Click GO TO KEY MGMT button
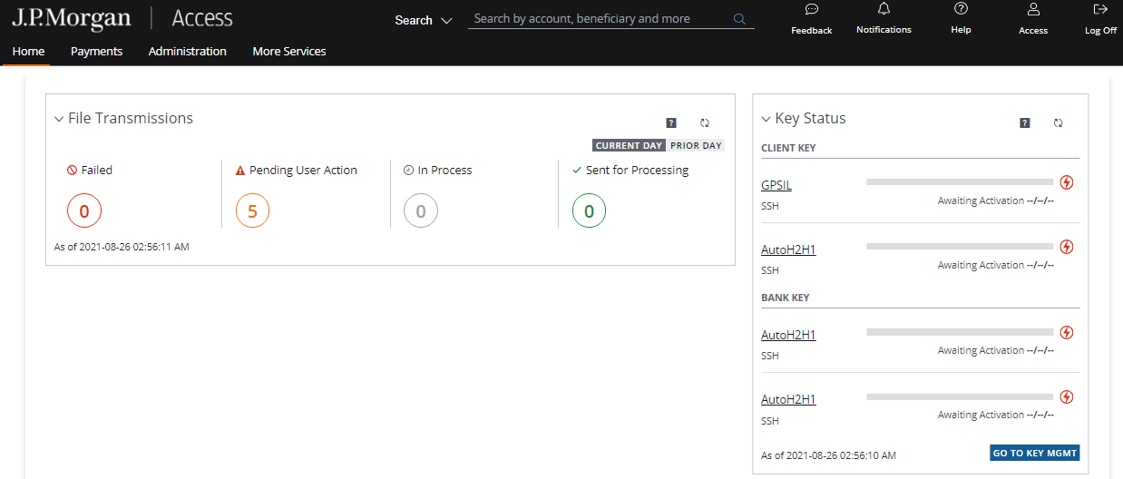The height and width of the screenshot is (479, 1123). coord(1034,453)
